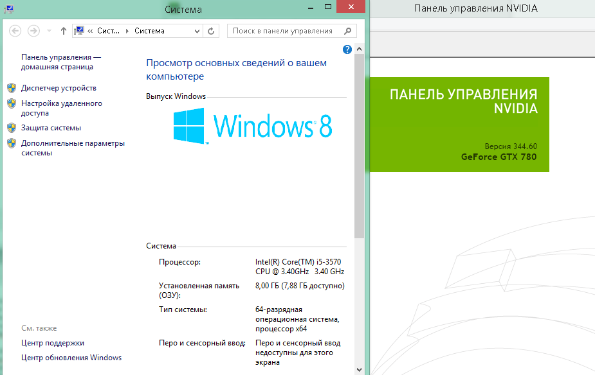Open the recent locations dropdown arrow
Viewport: 595px width, 375px height.
point(48,31)
